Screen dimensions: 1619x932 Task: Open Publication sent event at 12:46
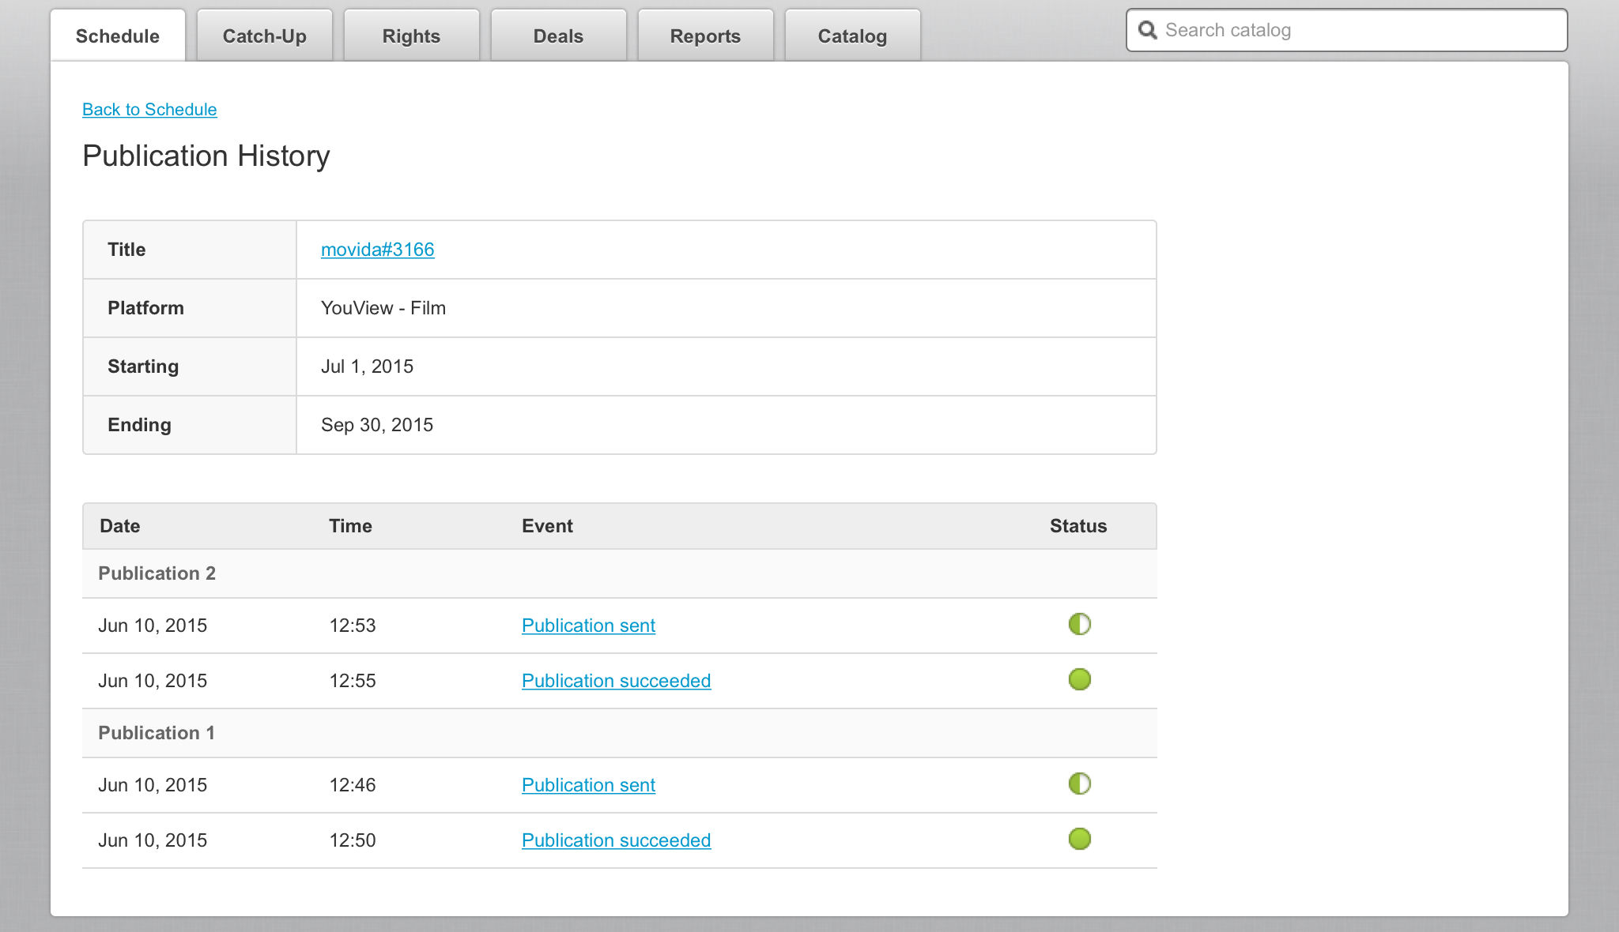pyautogui.click(x=588, y=785)
